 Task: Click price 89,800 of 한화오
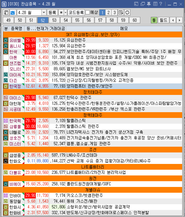[42, 161]
